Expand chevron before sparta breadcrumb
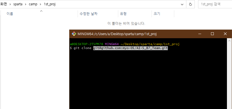The image size is (232, 109). 10,4
